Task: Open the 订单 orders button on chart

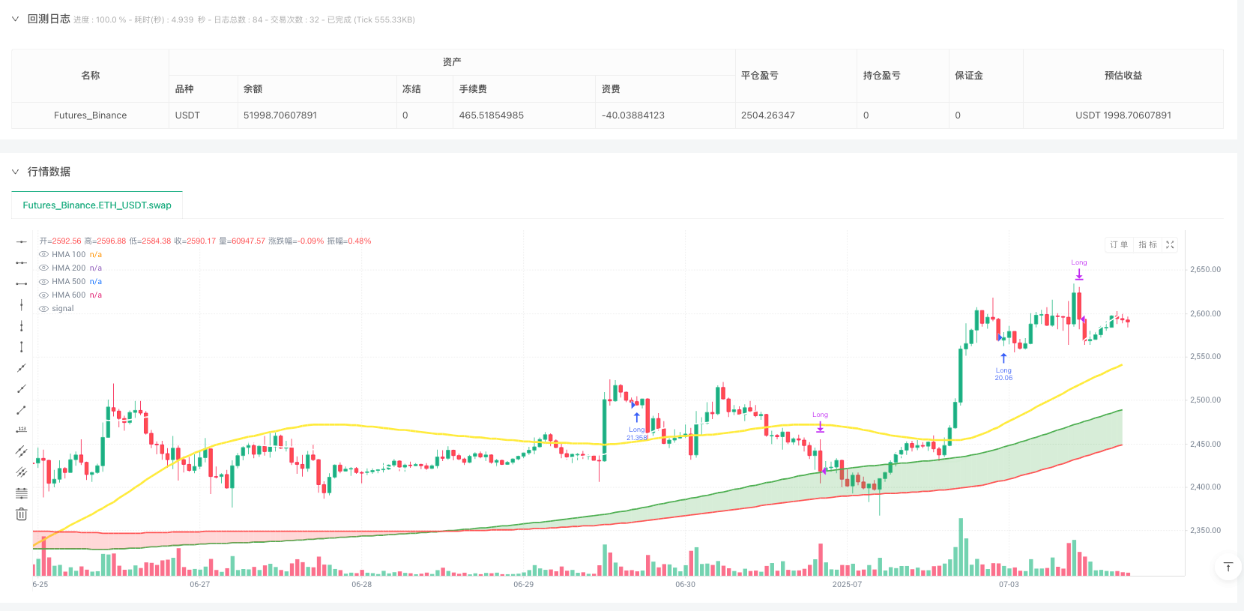Action: [1119, 244]
